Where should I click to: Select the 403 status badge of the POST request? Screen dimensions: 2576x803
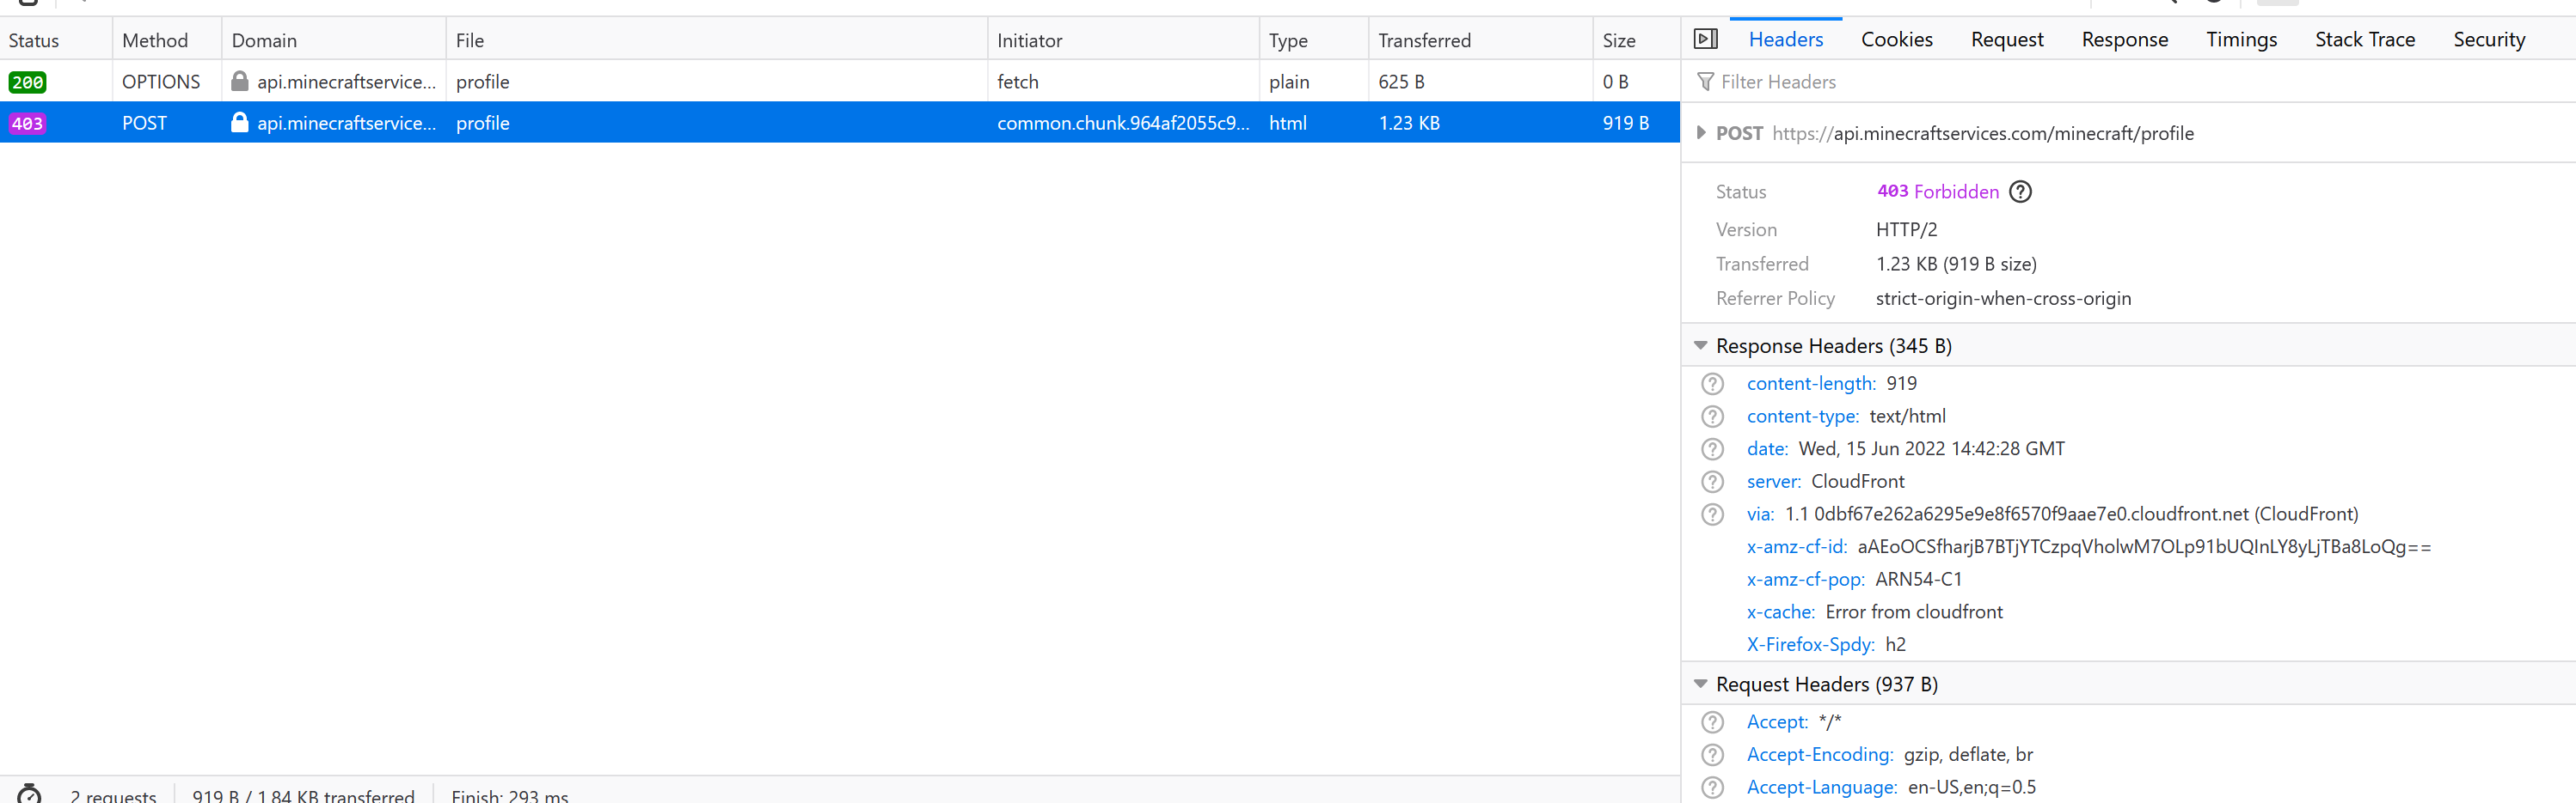point(27,123)
